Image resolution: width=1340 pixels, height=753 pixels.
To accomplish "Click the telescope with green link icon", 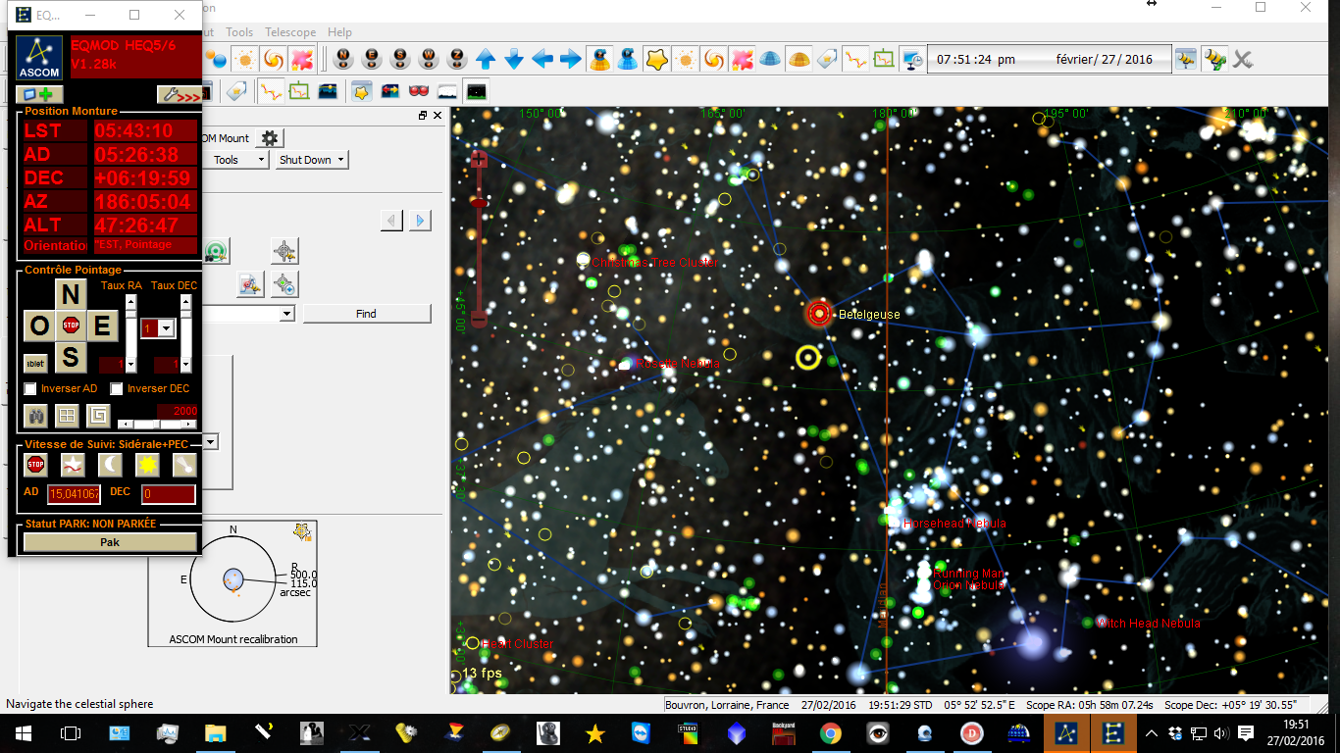I will [x=1216, y=59].
